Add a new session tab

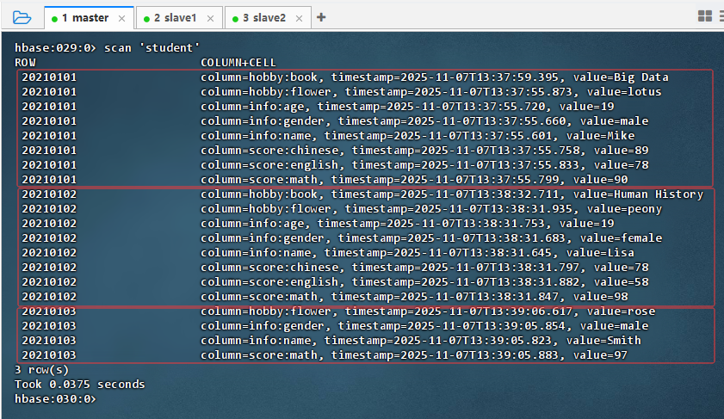[x=321, y=17]
